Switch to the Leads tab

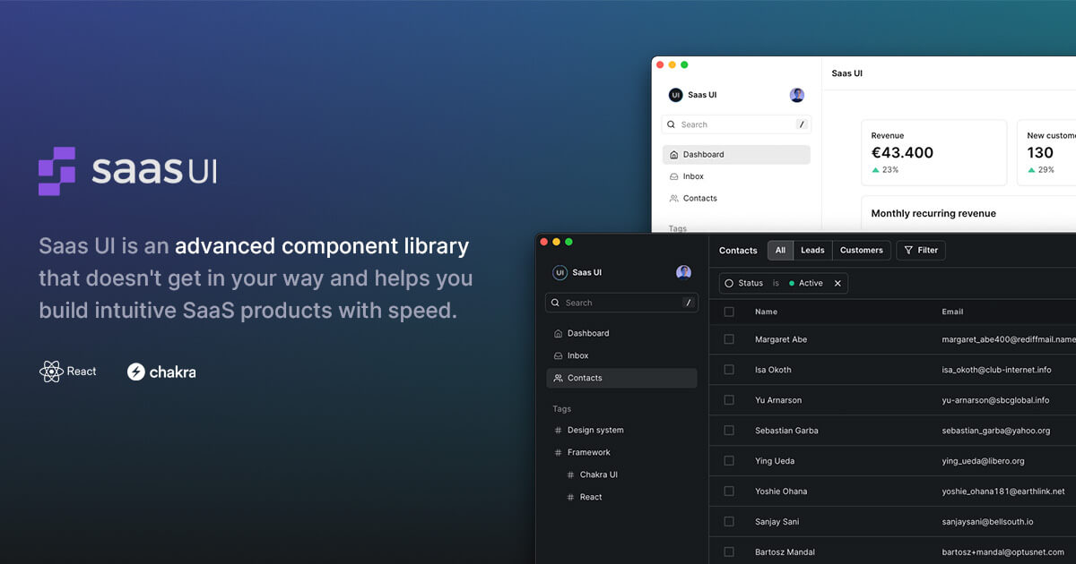(x=811, y=250)
